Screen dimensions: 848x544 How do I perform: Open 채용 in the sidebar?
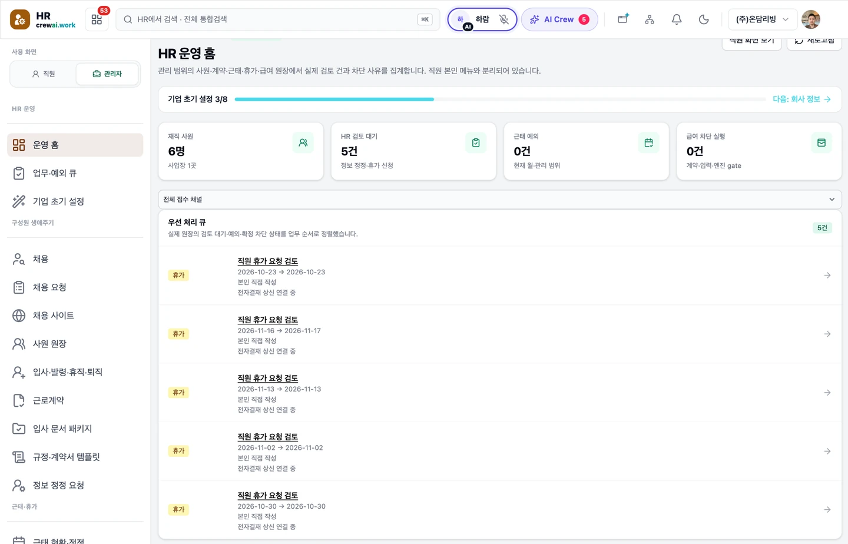point(75,259)
